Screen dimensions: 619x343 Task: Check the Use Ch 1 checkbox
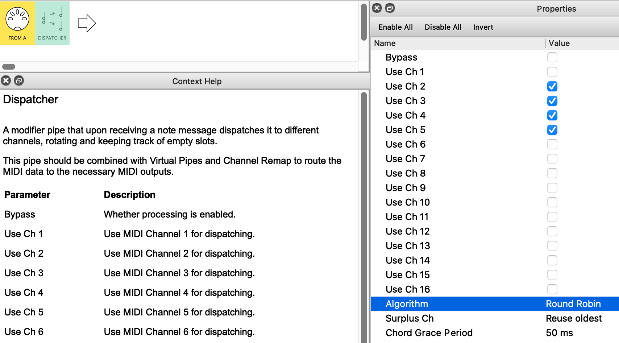(552, 72)
